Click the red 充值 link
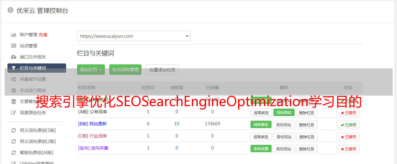Viewport: 397px width, 164px height. pos(43,35)
